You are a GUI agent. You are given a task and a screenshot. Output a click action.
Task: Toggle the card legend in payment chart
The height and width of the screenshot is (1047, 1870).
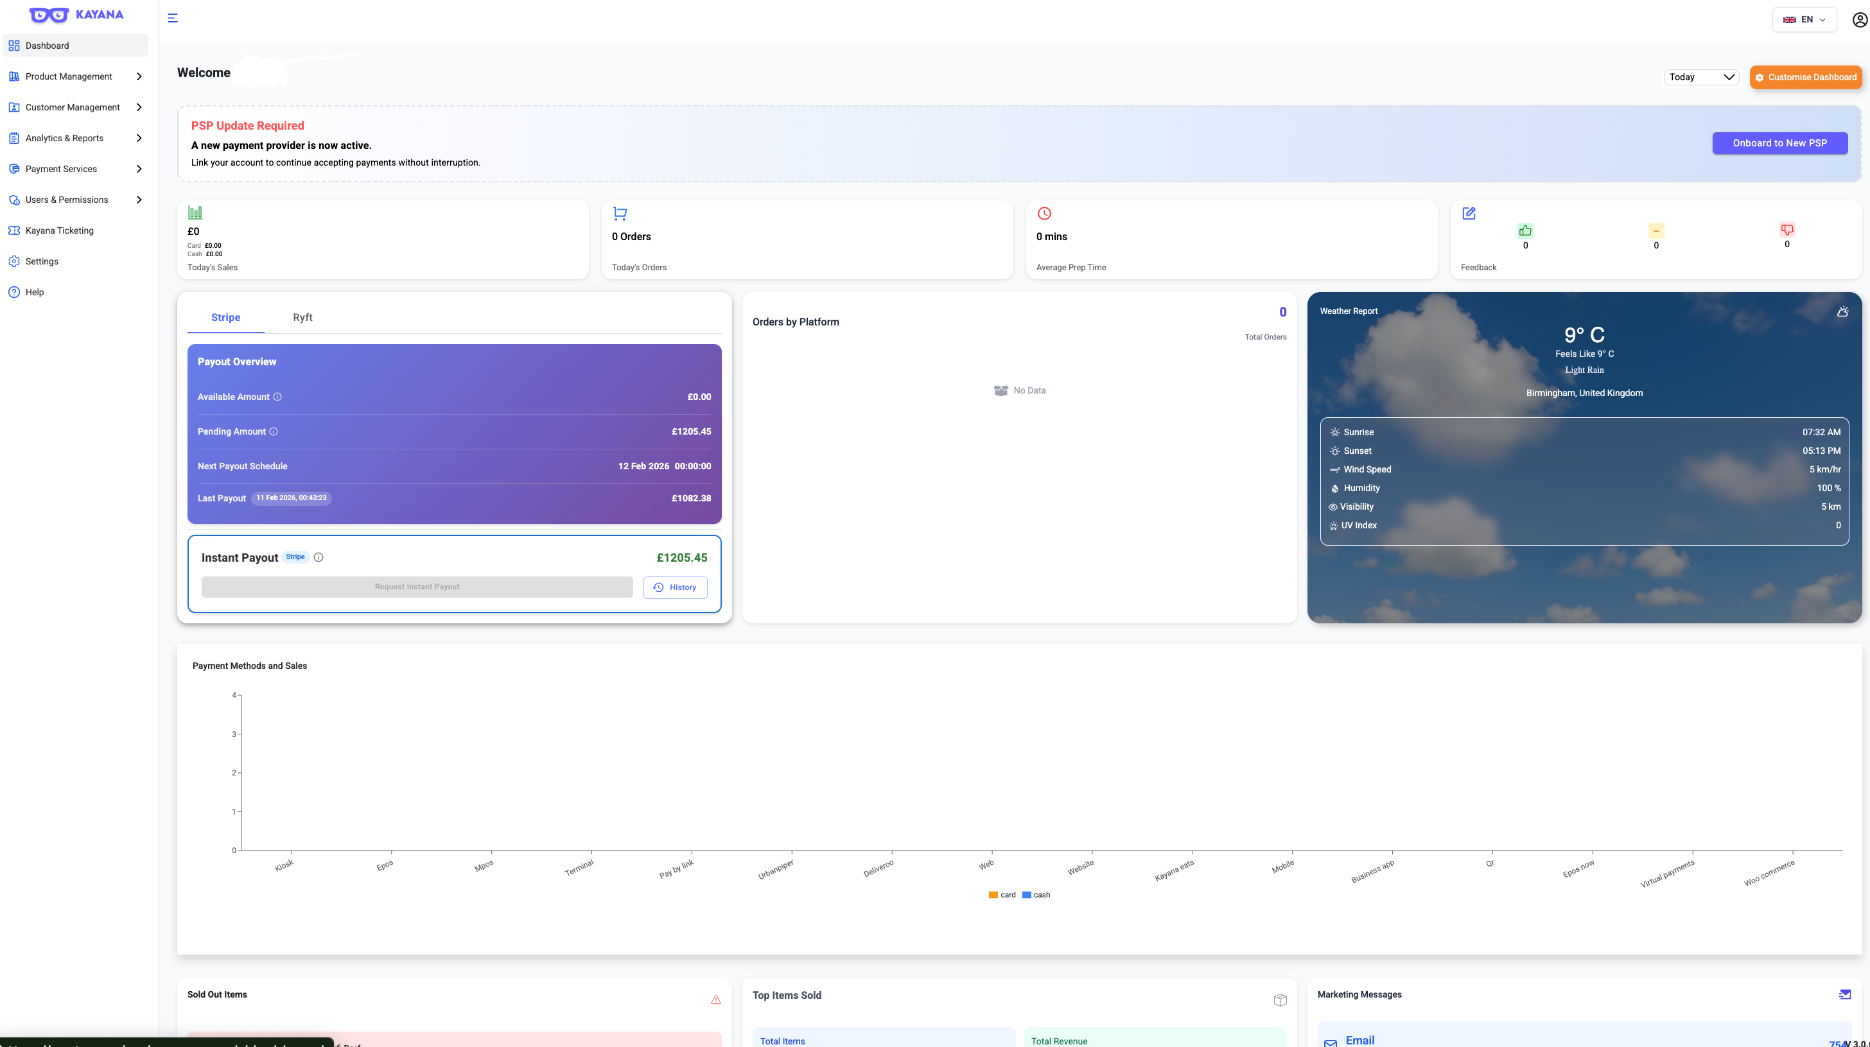pos(1002,895)
